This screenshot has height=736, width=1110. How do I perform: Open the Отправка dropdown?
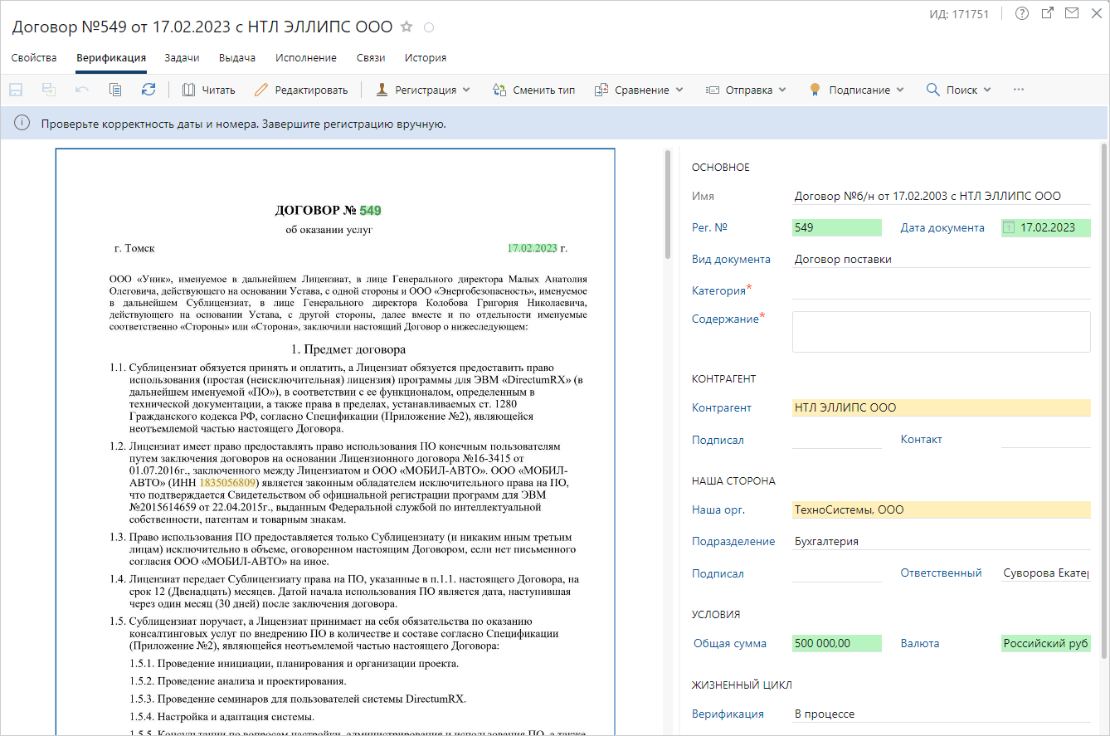(746, 90)
